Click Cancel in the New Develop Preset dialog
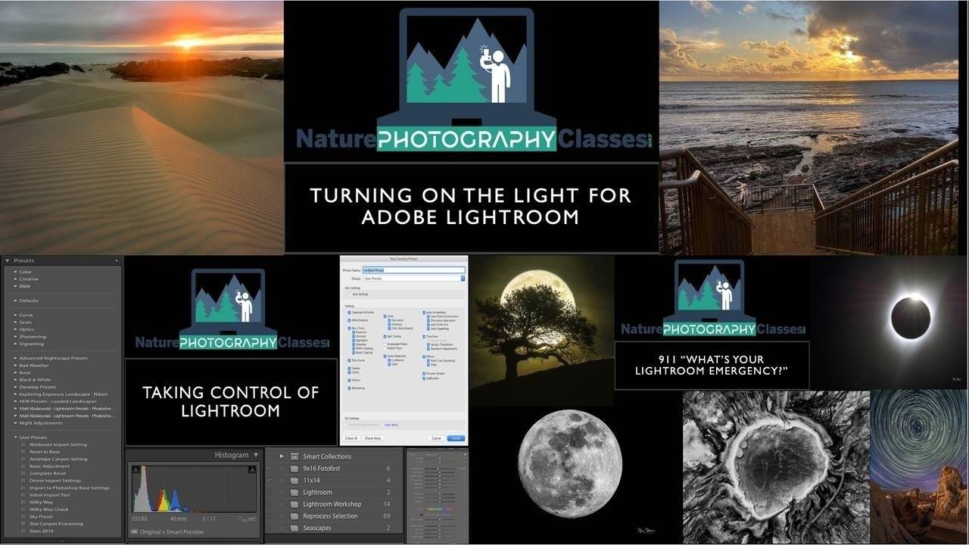The image size is (969, 545). [x=436, y=438]
